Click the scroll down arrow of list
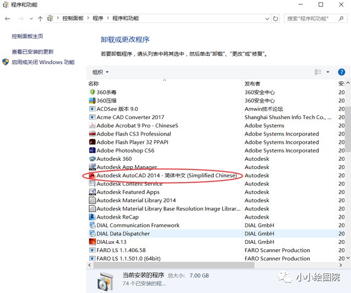The height and width of the screenshot is (293, 351). [348, 258]
